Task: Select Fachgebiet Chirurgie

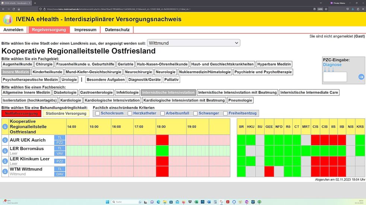Action: coord(44,64)
